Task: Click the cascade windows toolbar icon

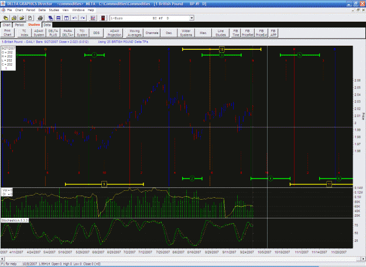Action: click(x=50, y=18)
